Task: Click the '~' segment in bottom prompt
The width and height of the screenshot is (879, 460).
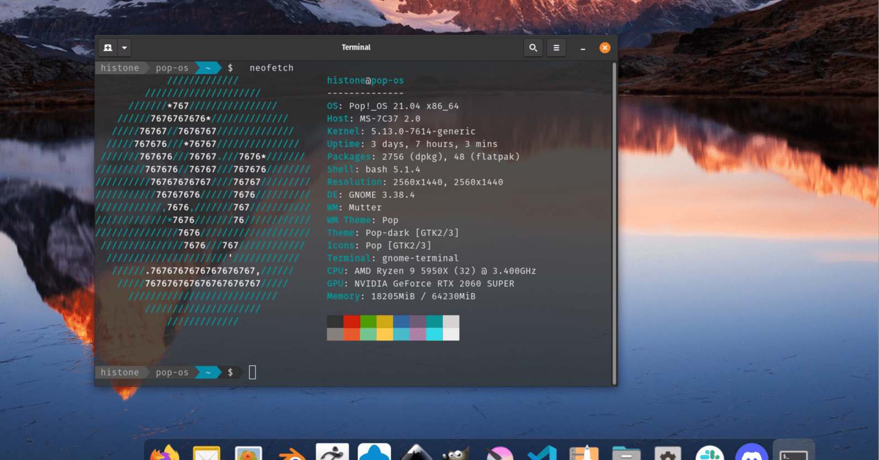Action: click(x=208, y=372)
